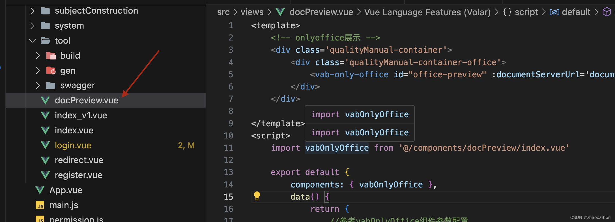Image resolution: width=615 pixels, height=222 pixels.
Task: Click 'Vue Language Features (Volar)' breadcrumb
Action: click(427, 12)
